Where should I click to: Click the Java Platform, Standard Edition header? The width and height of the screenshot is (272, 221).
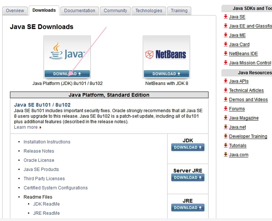109,95
